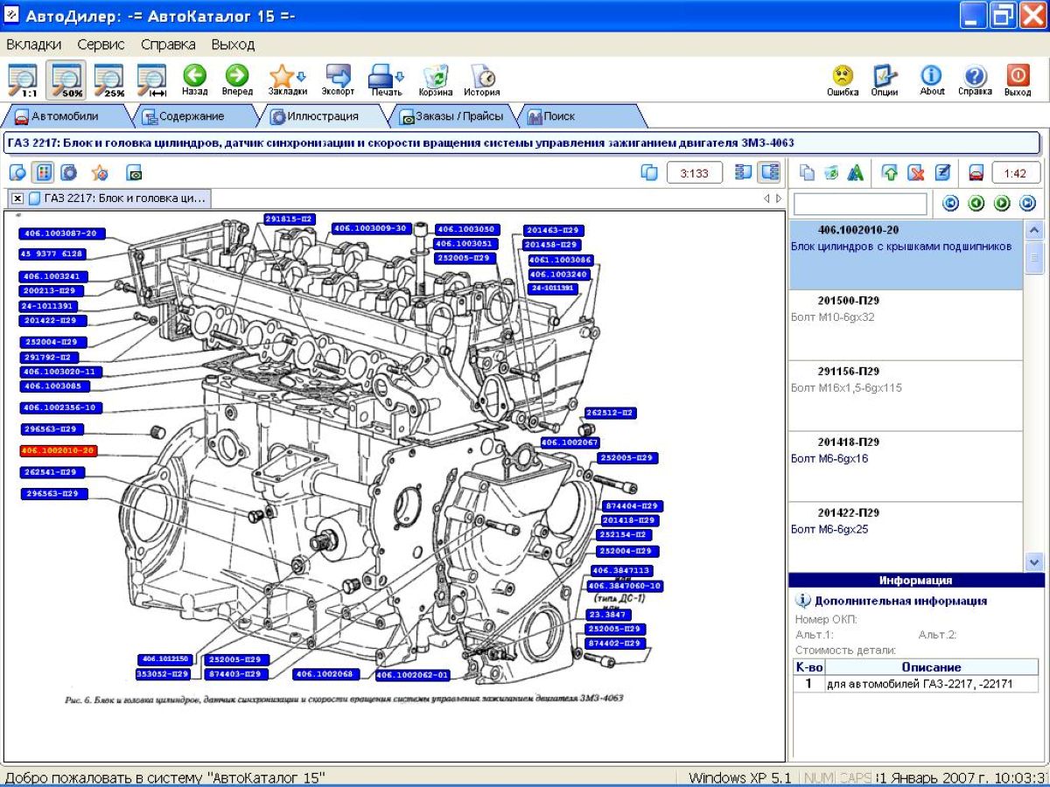Open the Выход menu in menu bar
1050x787 pixels.
pyautogui.click(x=233, y=44)
